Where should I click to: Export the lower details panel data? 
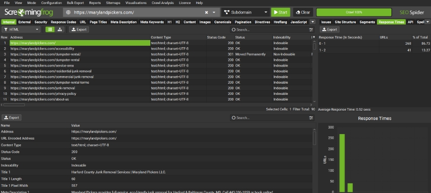coord(12,117)
